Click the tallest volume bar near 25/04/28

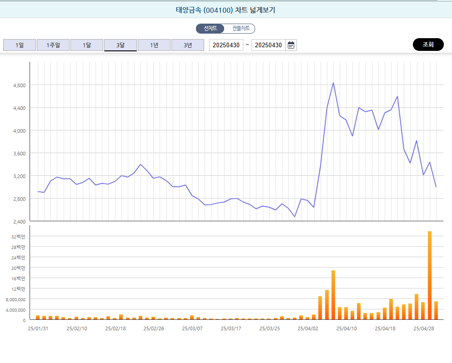coord(430,275)
